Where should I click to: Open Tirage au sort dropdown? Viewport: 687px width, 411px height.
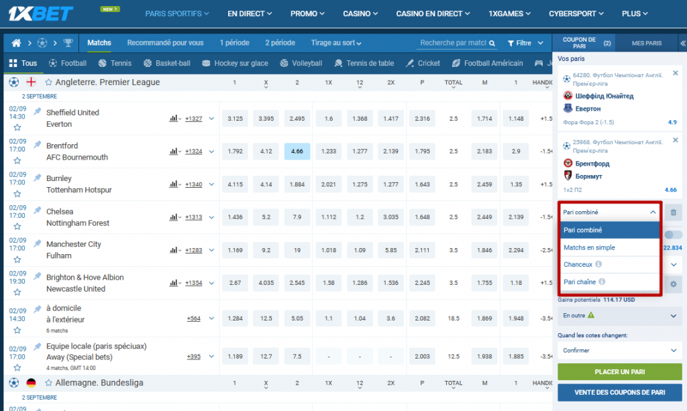336,43
